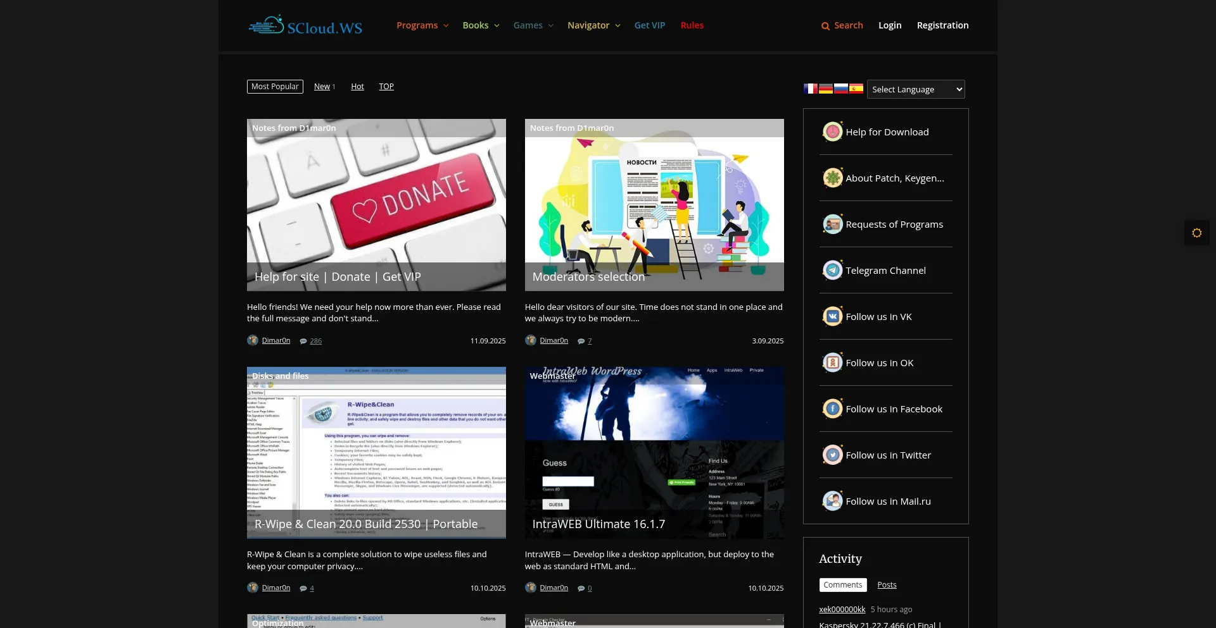The height and width of the screenshot is (628, 1216).
Task: Click the Facebook follow icon
Action: click(x=832, y=409)
